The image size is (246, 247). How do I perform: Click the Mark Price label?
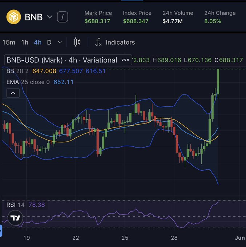tap(98, 13)
